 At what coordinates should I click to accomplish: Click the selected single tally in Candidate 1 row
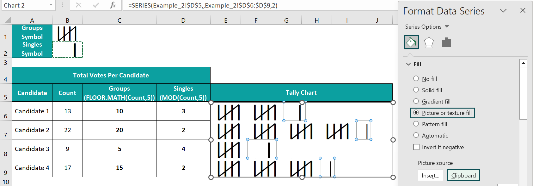click(295, 111)
